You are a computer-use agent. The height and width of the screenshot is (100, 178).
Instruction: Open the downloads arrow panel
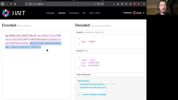click(114, 4)
